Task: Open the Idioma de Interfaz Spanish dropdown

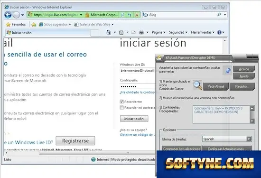Action: tap(227, 139)
